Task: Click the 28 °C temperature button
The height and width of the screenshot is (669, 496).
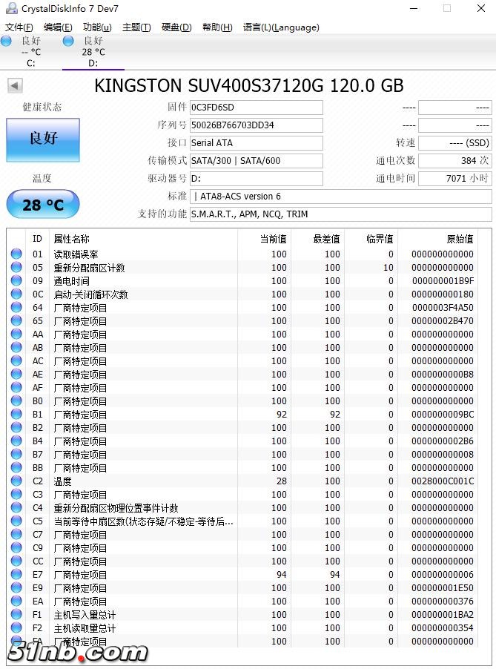Action: tap(43, 205)
